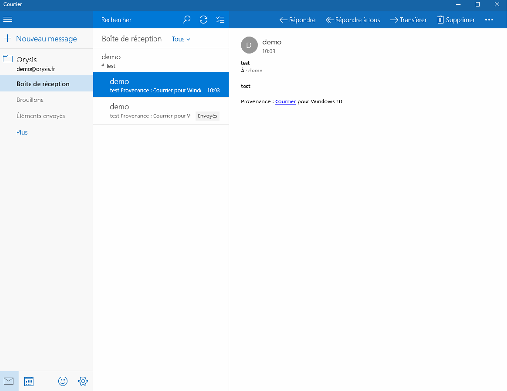Sync this view with refresh icon

pos(203,20)
